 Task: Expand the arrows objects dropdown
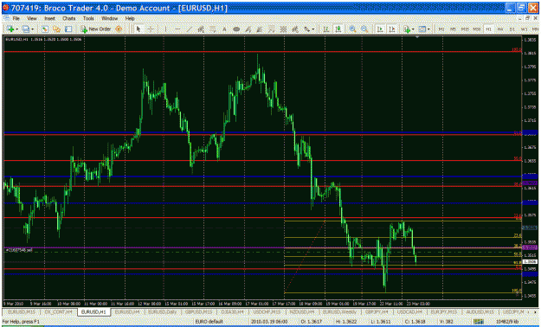pos(312,29)
